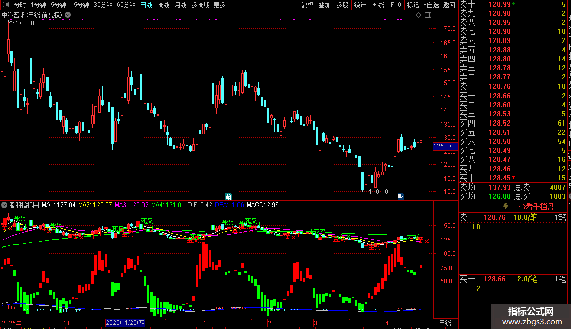Click the MA1: 127.04 value
The image size is (571, 329).
59,205
